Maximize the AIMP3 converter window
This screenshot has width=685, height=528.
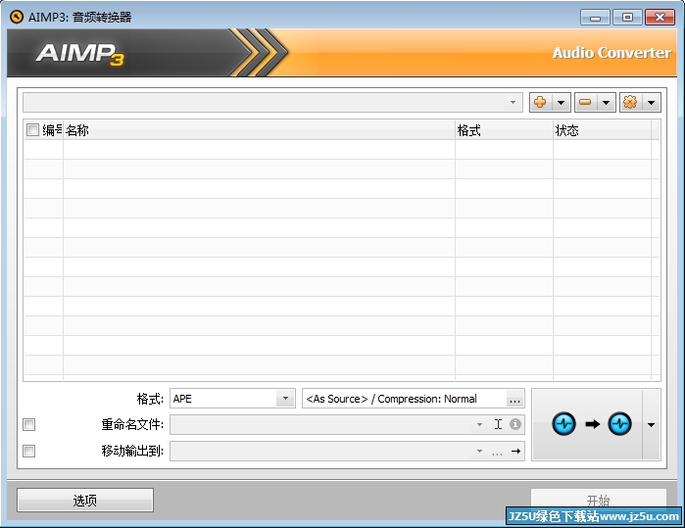(x=627, y=18)
